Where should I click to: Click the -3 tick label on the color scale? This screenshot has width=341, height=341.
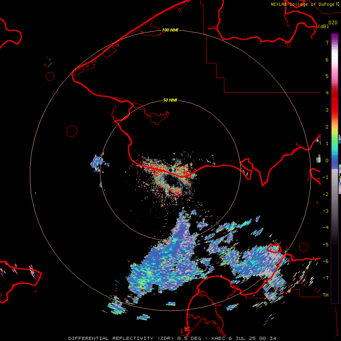(325, 211)
